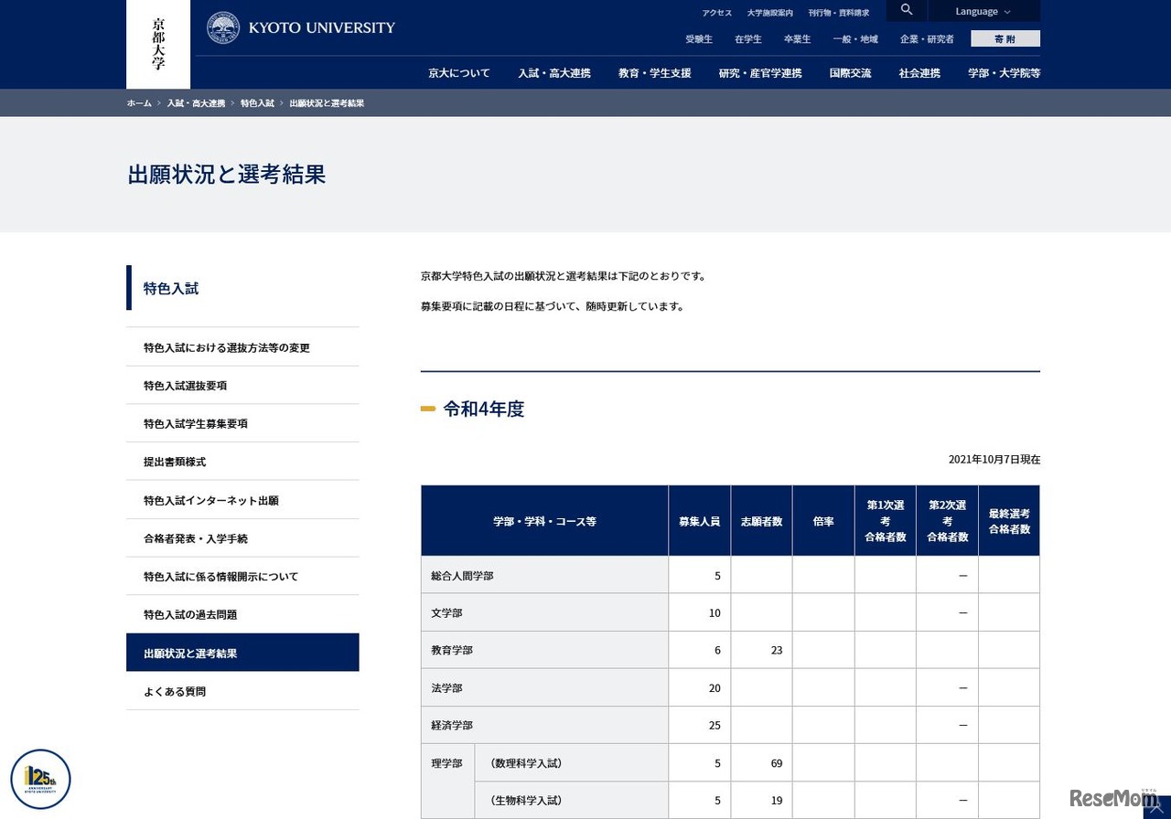Open the Language dropdown

[x=983, y=10]
